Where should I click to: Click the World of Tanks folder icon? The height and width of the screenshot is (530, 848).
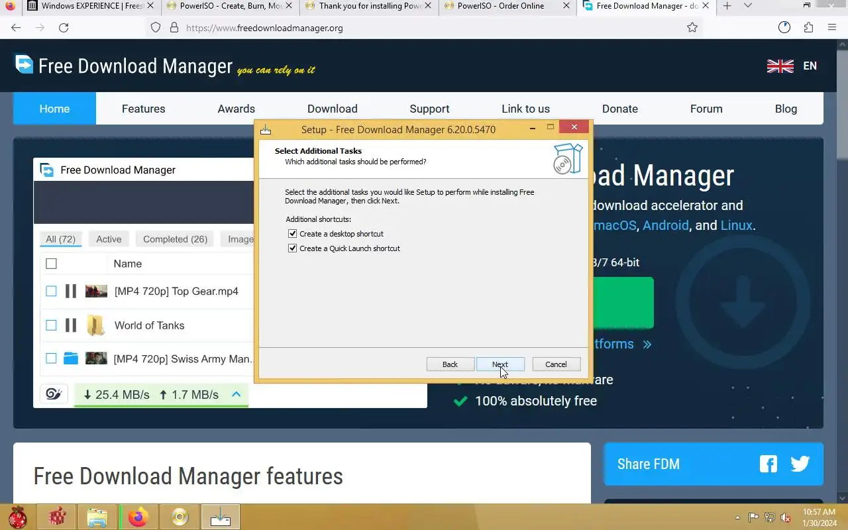tap(96, 325)
